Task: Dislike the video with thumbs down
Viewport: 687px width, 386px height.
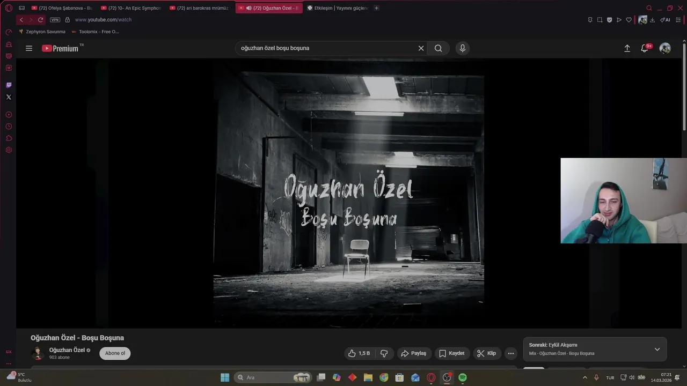Action: pos(384,353)
